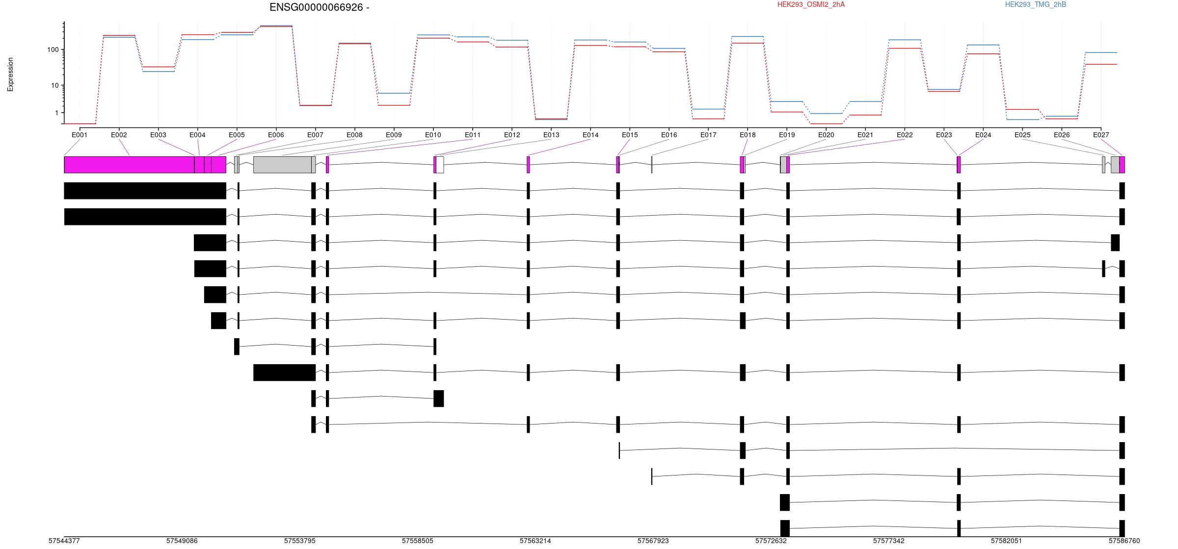Click genomic coordinate 57586760

1124,541
